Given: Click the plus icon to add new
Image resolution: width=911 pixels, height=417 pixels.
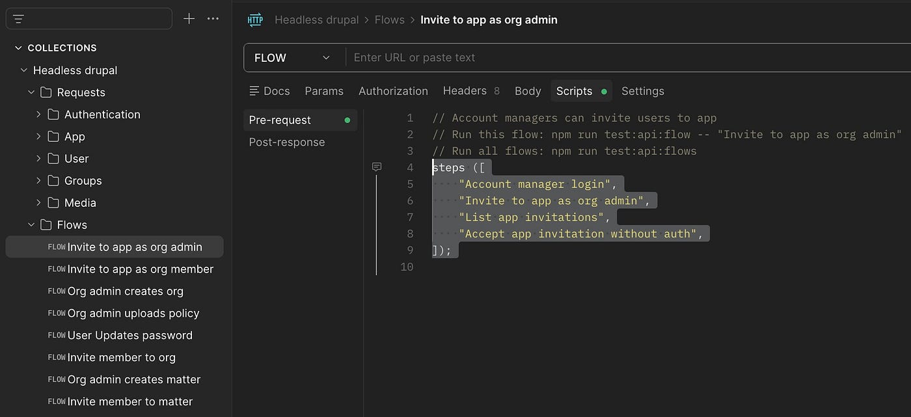Looking at the screenshot, I should point(189,19).
